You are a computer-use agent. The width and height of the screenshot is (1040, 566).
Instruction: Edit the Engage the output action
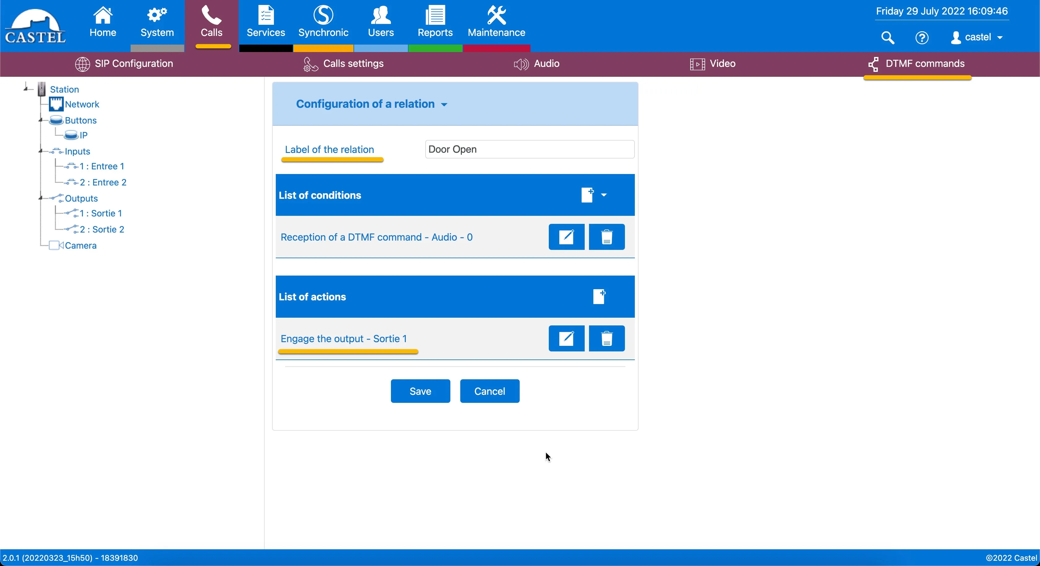tap(566, 338)
